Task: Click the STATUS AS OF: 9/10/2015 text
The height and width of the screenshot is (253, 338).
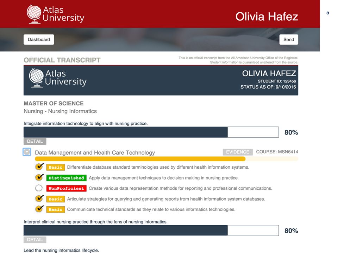Action: coord(268,87)
